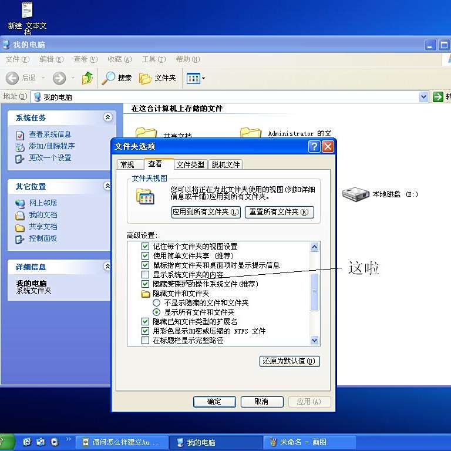Collapse the 系统任务 panel
This screenshot has width=451, height=451.
click(x=107, y=117)
